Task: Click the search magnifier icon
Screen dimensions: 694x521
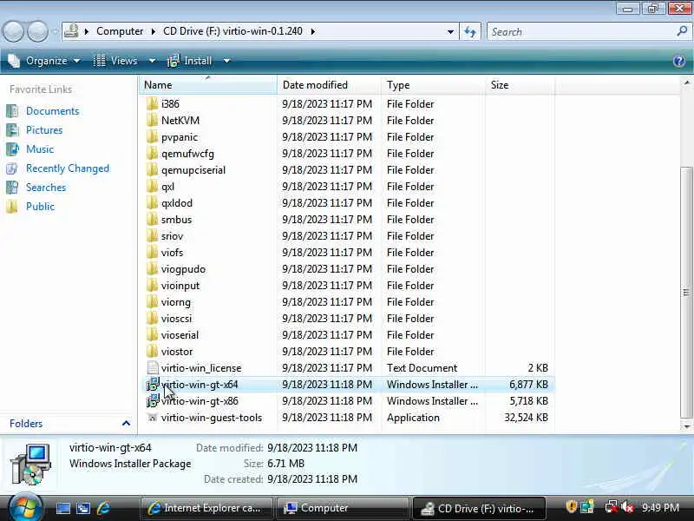Action: 682,31
